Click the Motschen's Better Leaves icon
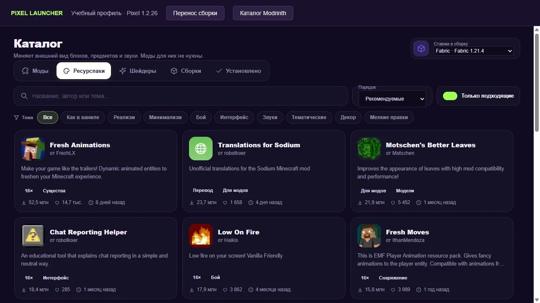This screenshot has width=540, height=303. pyautogui.click(x=369, y=149)
